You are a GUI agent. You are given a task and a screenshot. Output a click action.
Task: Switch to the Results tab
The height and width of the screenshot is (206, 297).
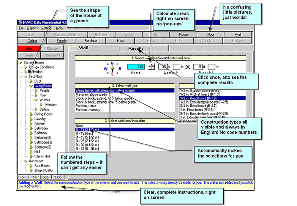[135, 48]
